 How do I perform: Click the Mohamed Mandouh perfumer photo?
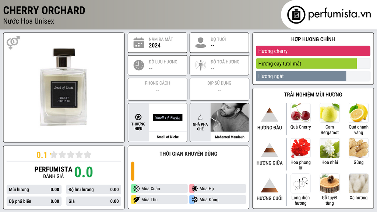(x=230, y=117)
